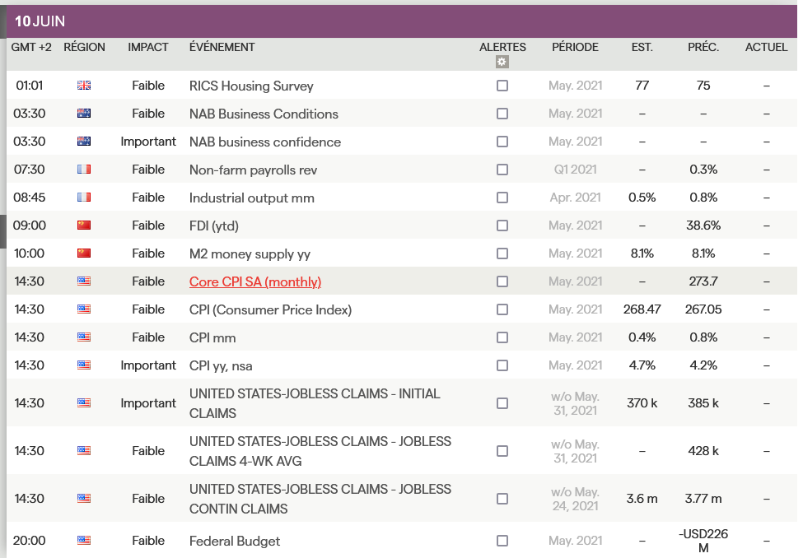The width and height of the screenshot is (803, 558).
Task: Check the Federal Budget alert checkbox
Action: 502,541
